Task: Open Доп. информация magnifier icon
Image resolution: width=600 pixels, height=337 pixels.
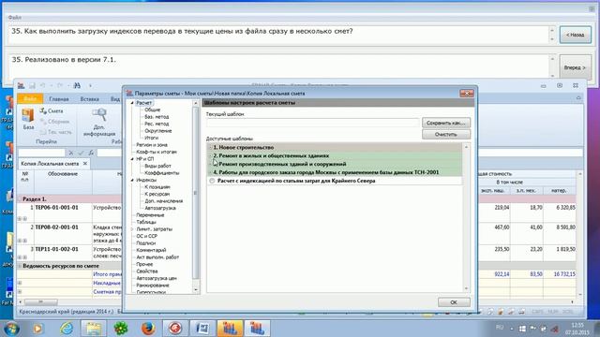Action: (99, 123)
